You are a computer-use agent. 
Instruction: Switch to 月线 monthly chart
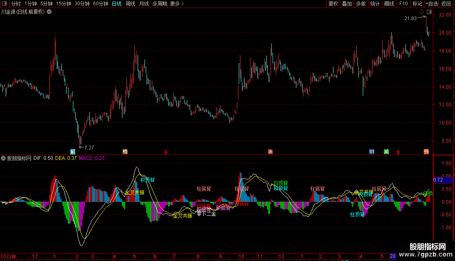coord(144,4)
